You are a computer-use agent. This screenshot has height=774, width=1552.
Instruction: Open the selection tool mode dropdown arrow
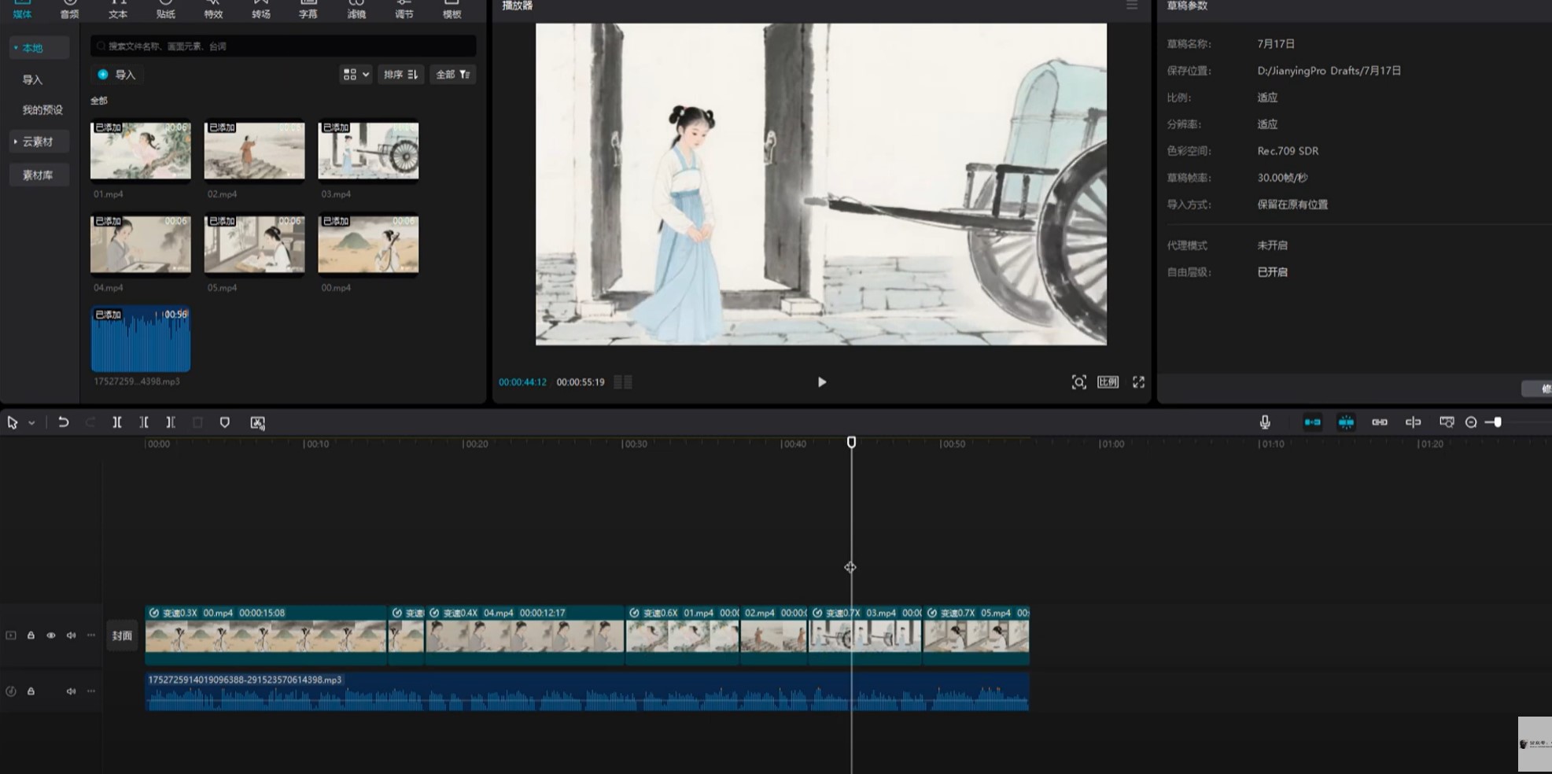31,423
